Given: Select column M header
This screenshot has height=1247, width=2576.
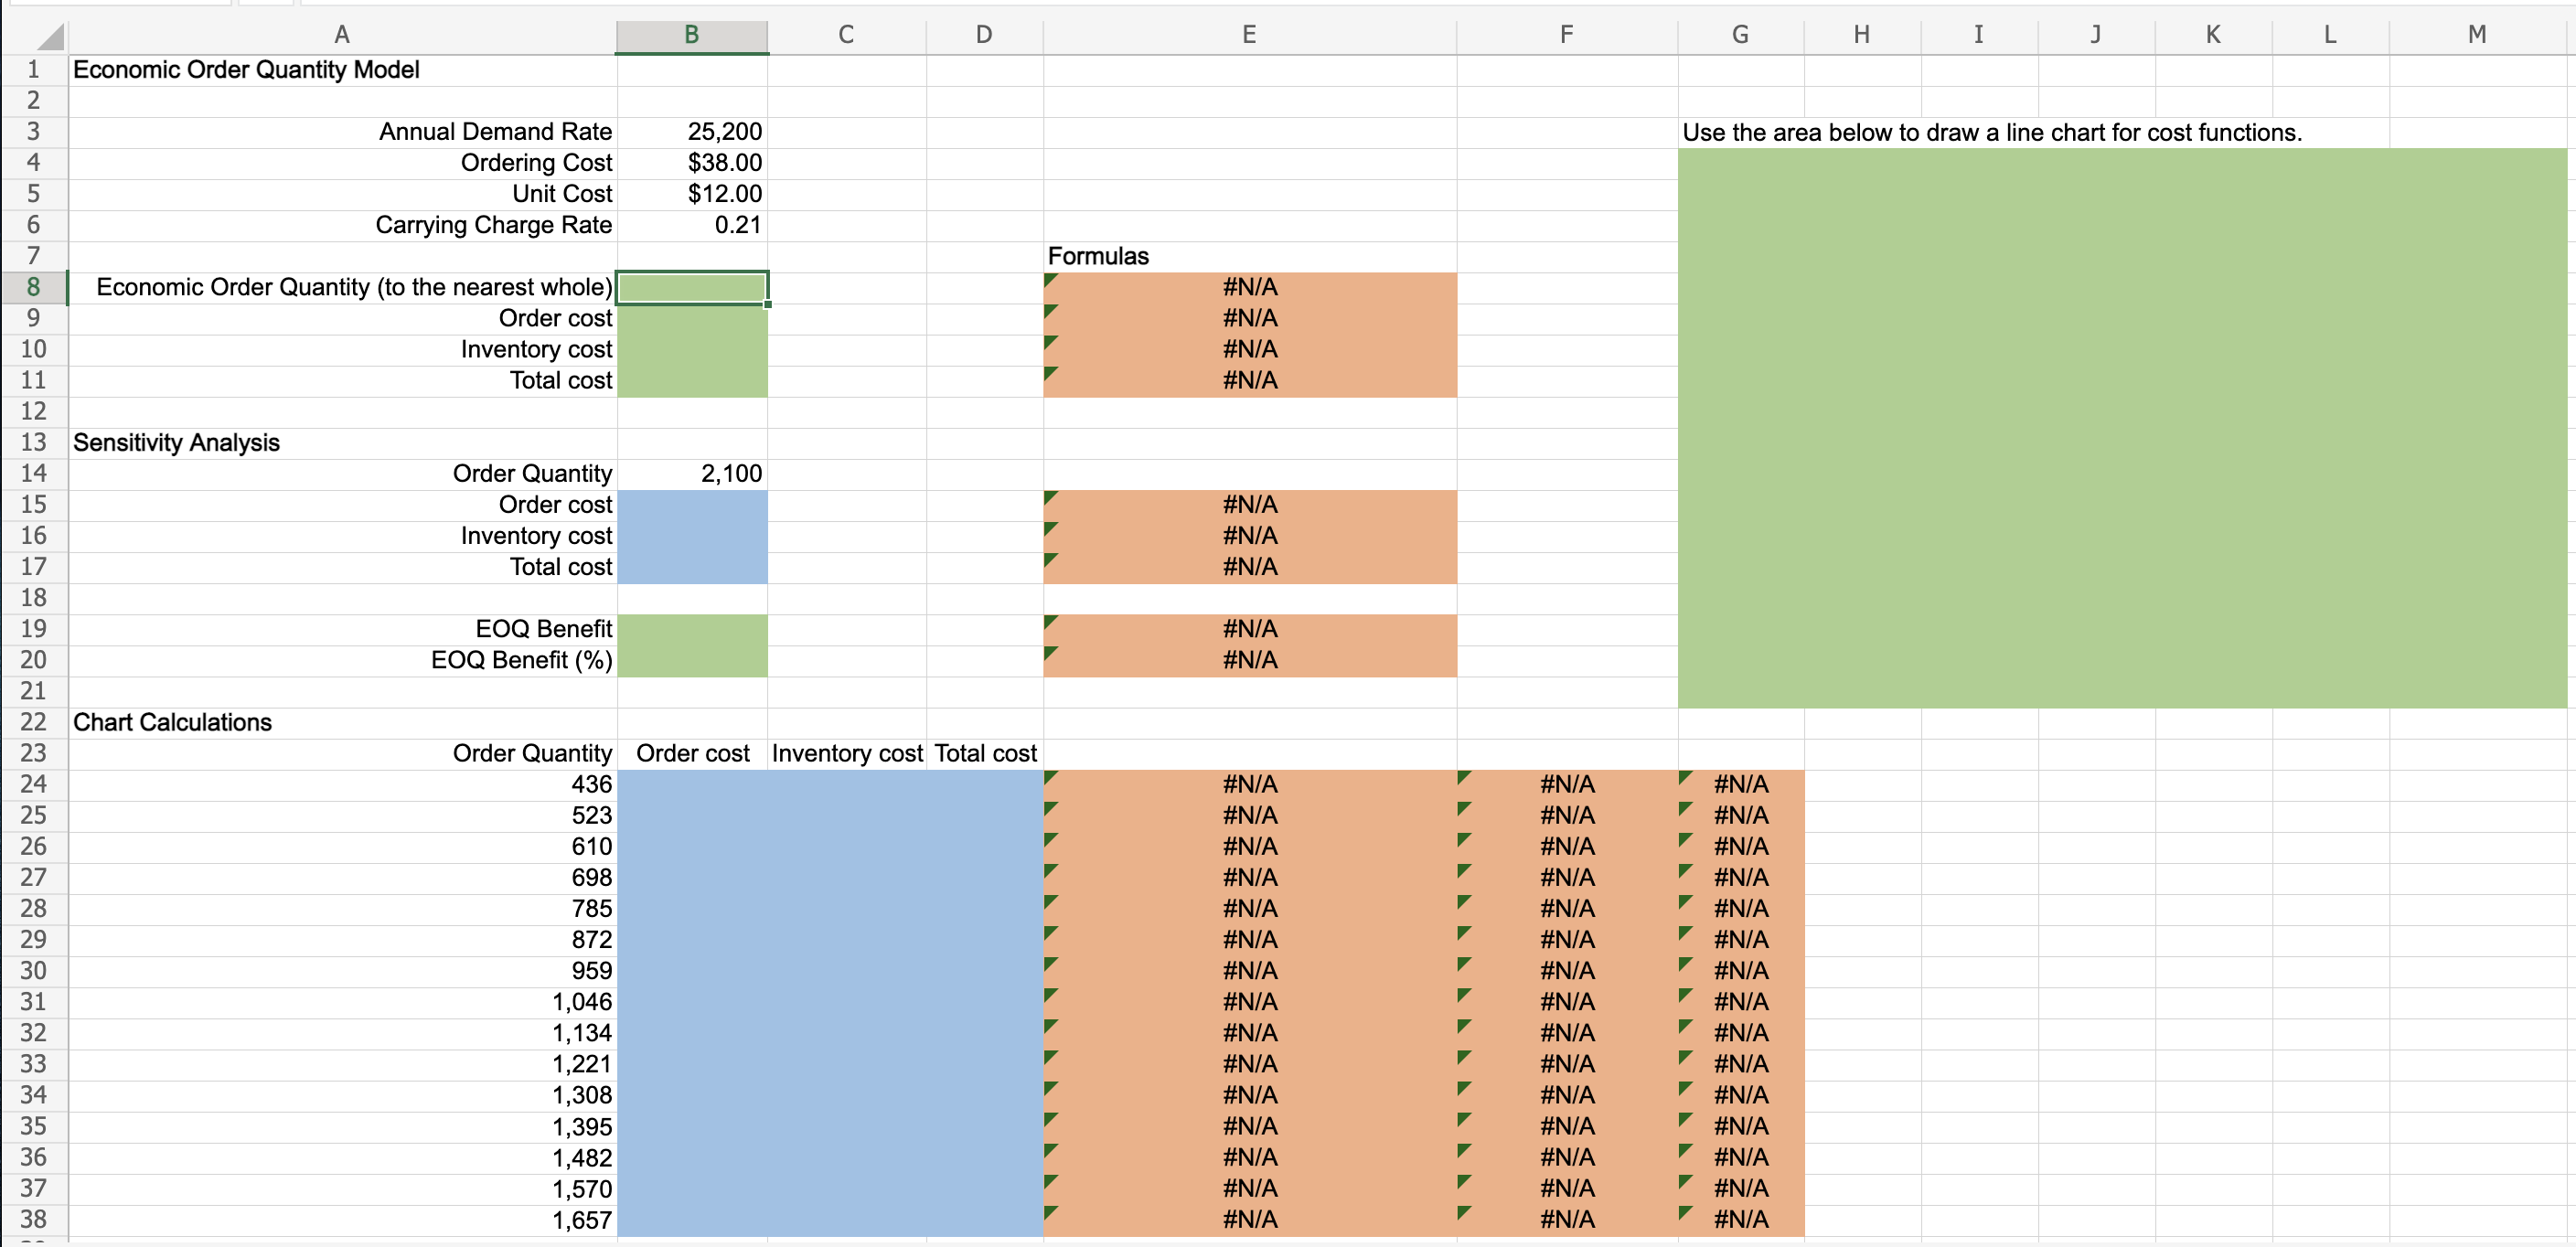Looking at the screenshot, I should pos(2476,35).
